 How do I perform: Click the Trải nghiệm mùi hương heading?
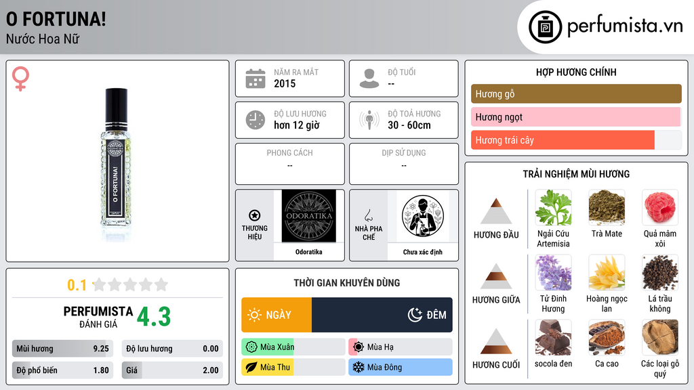(576, 174)
